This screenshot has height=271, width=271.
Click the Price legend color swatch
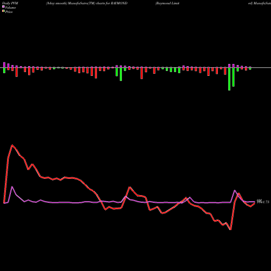click(x=3, y=11)
